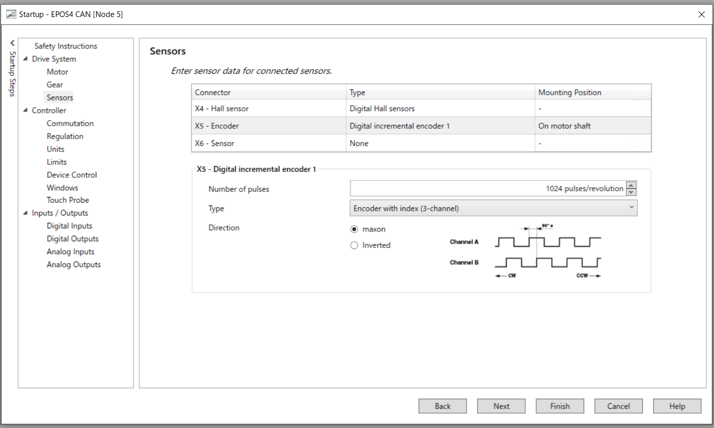The height and width of the screenshot is (428, 714).
Task: Close the Startup wizard window
Action: point(701,14)
